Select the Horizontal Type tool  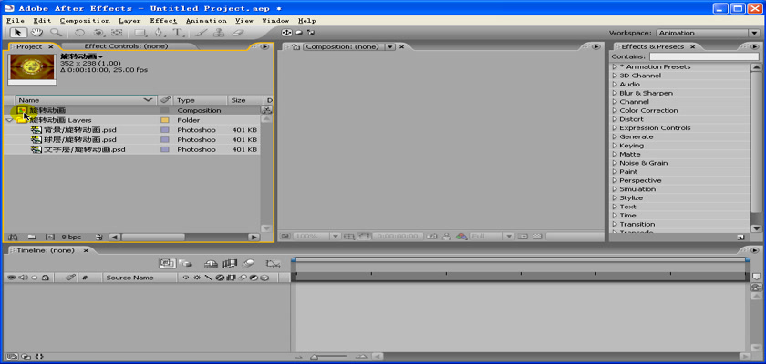click(177, 33)
